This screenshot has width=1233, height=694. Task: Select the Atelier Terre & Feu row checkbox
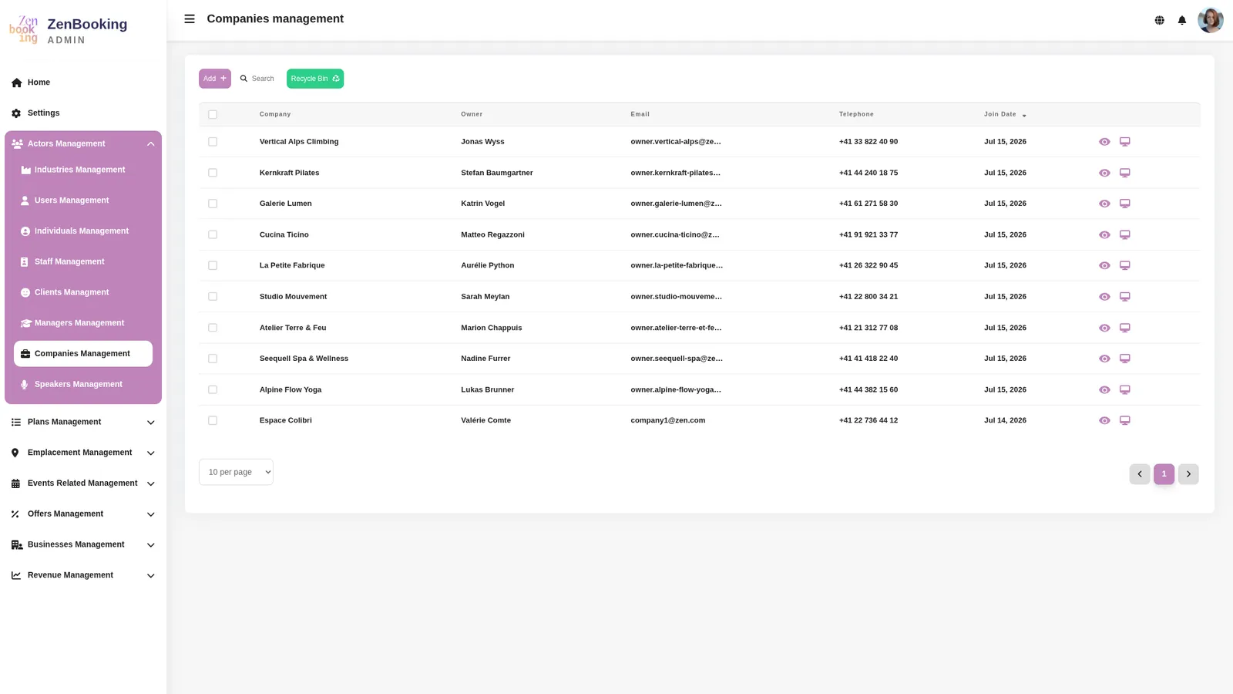(x=213, y=328)
